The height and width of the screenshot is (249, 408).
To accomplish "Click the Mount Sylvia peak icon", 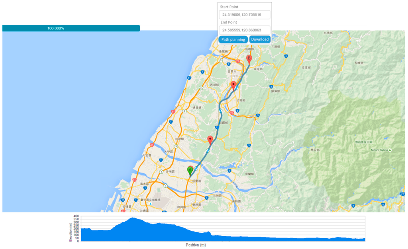I will point(390,150).
